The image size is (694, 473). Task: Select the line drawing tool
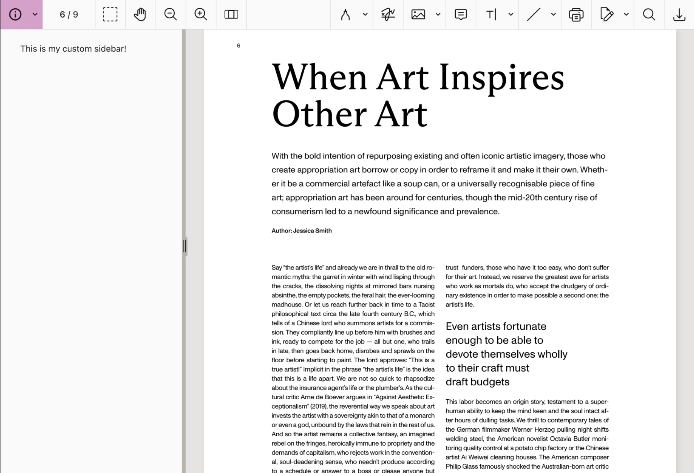pyautogui.click(x=533, y=14)
